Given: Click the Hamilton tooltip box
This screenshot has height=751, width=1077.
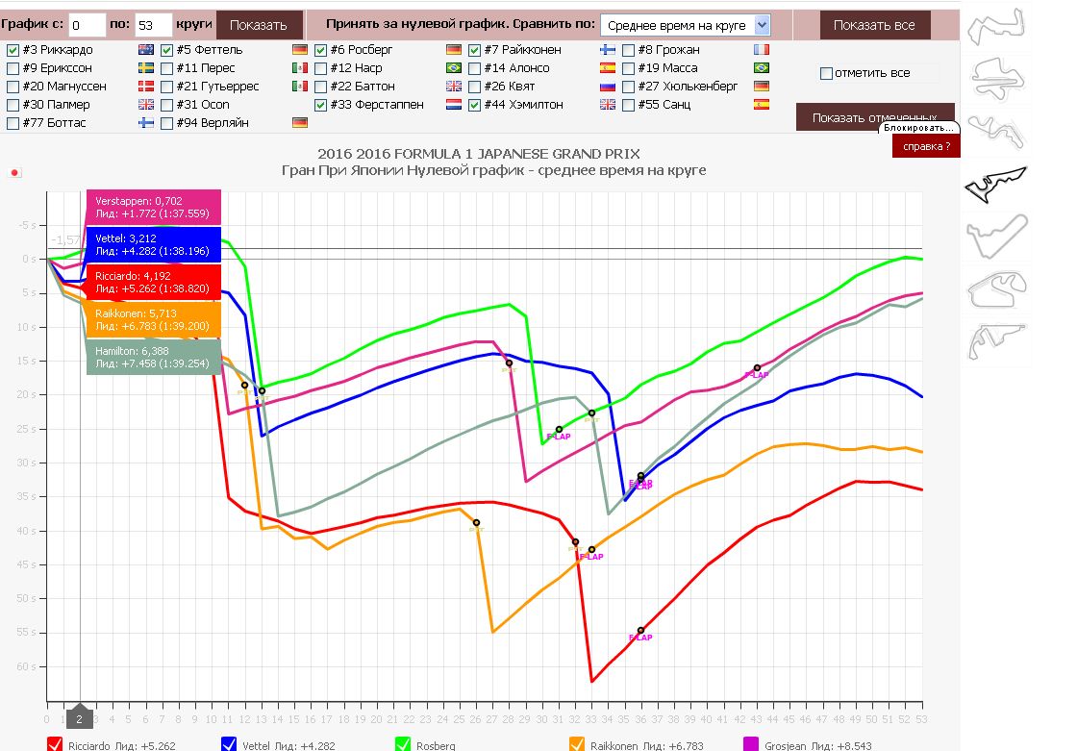Looking at the screenshot, I should click(154, 357).
